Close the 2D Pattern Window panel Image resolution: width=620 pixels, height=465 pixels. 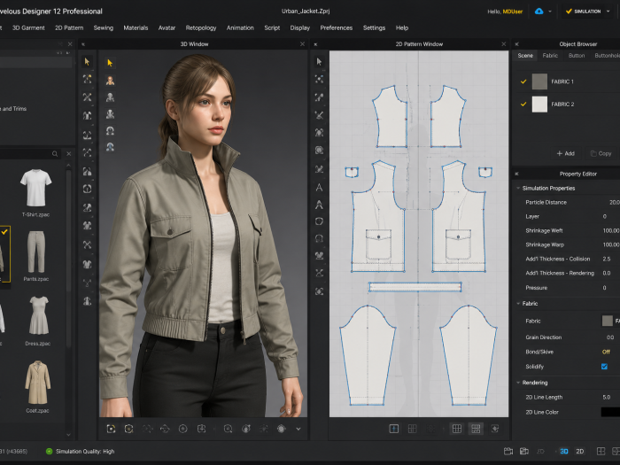tap(504, 44)
